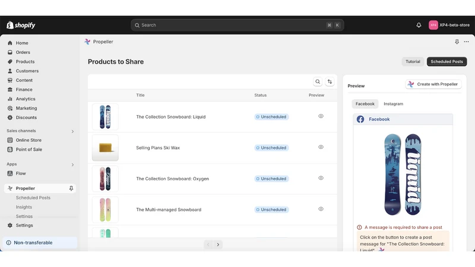Select the Multi-managed Snowboard thumbnail
The width and height of the screenshot is (475, 267).
[105, 209]
